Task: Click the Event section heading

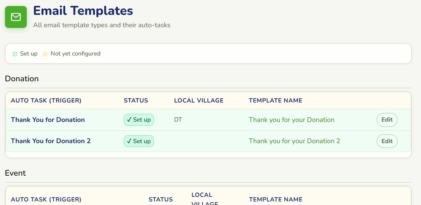Action: [15, 173]
